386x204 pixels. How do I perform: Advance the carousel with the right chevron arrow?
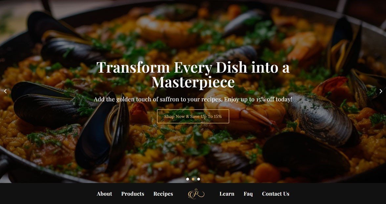[x=381, y=91]
